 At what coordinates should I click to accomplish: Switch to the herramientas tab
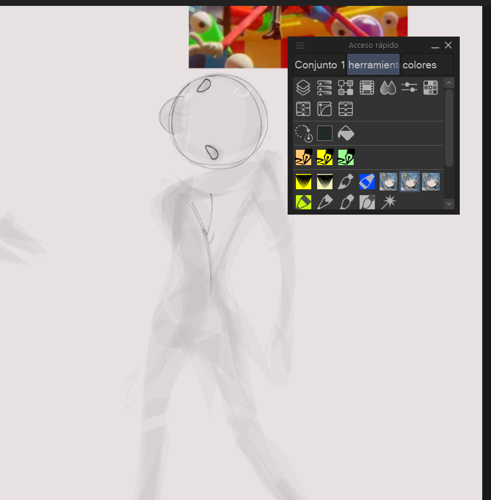(x=373, y=65)
